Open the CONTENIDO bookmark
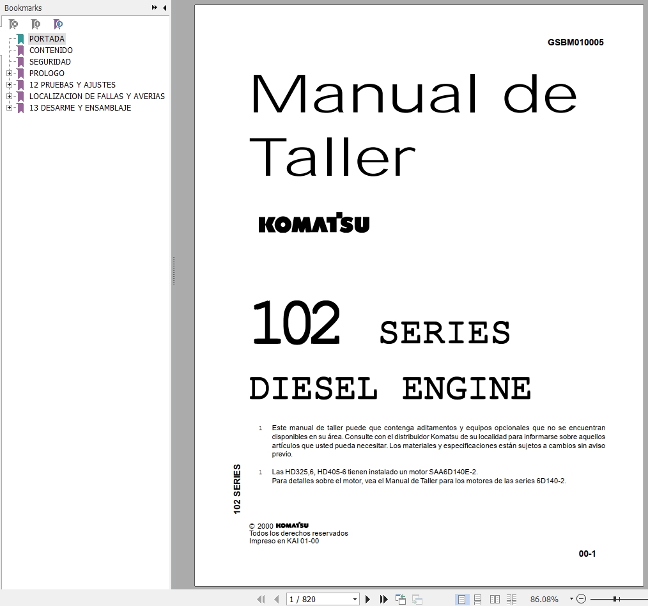The height and width of the screenshot is (606, 648). tap(51, 50)
